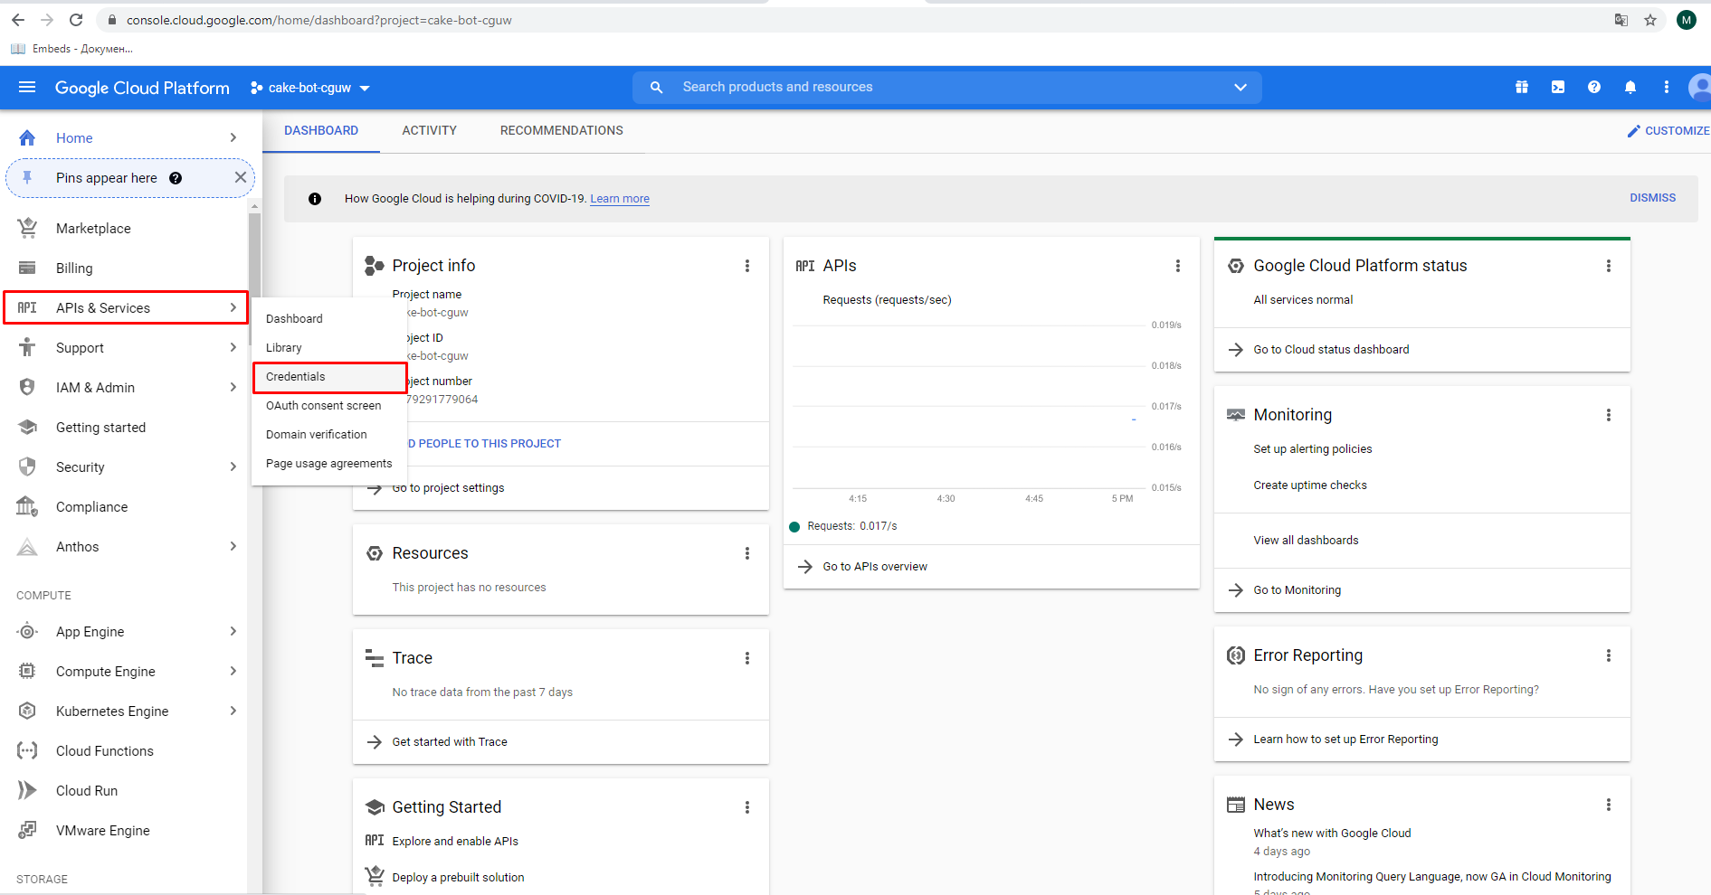Screen dimensions: 1711x895
Task: Expand the Kubernetes Engine submenu chevron
Action: tap(233, 711)
